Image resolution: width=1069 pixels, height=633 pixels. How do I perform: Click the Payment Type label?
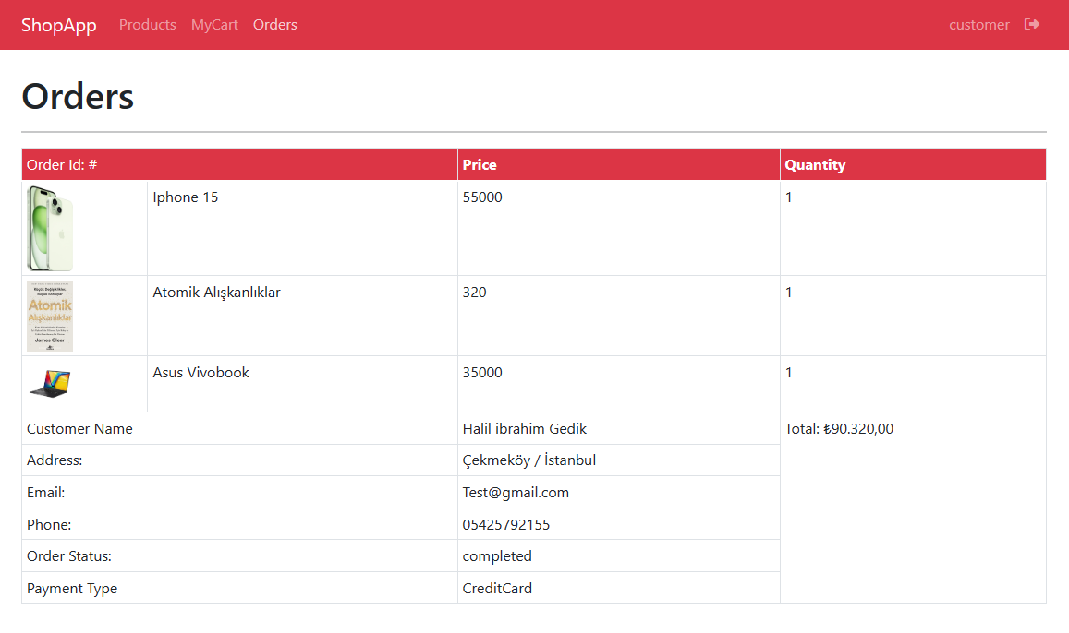71,588
